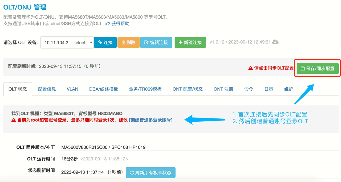Click the 连接 connect button
This screenshot has height=182, width=341.
point(105,42)
